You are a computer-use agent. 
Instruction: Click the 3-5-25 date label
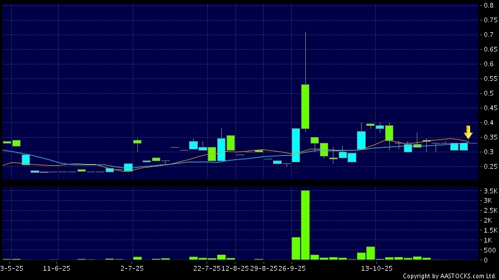(12, 268)
